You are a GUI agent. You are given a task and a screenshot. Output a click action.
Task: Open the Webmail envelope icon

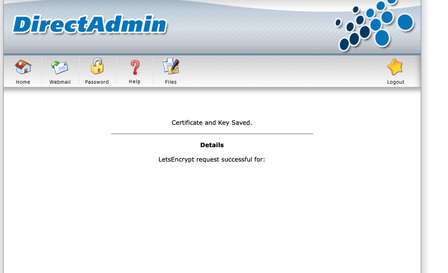tap(60, 67)
